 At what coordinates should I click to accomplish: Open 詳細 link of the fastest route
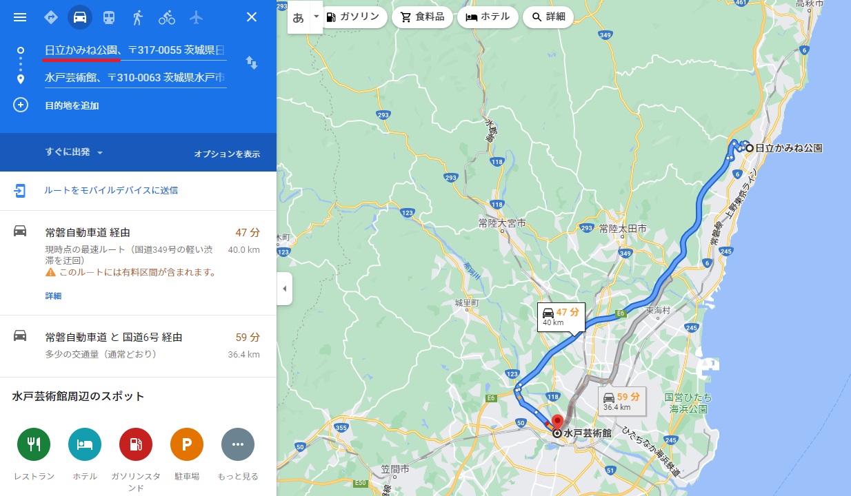(x=53, y=296)
